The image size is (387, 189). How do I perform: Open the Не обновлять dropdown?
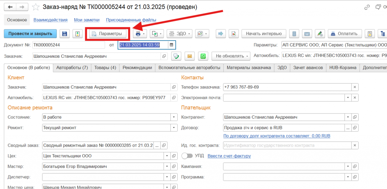tap(231, 56)
